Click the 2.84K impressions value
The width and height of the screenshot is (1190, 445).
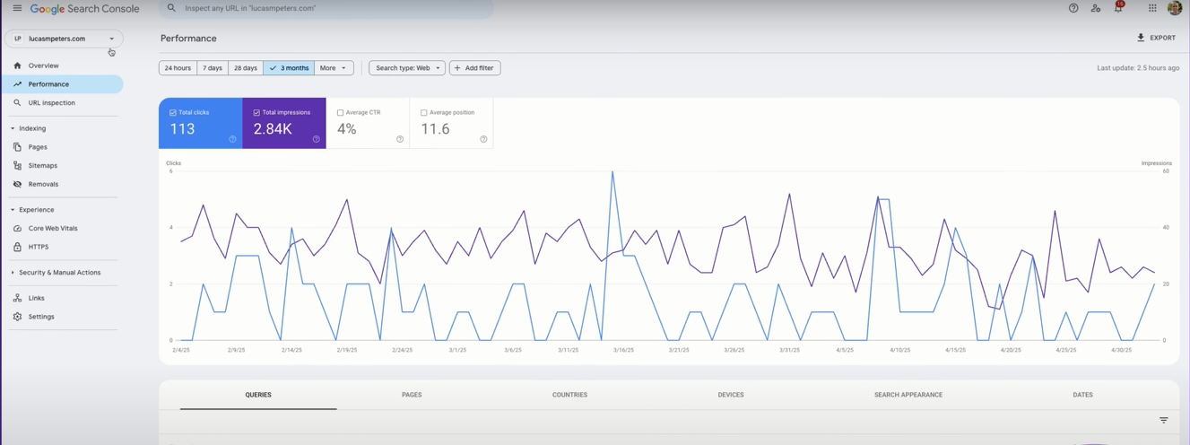tap(273, 129)
